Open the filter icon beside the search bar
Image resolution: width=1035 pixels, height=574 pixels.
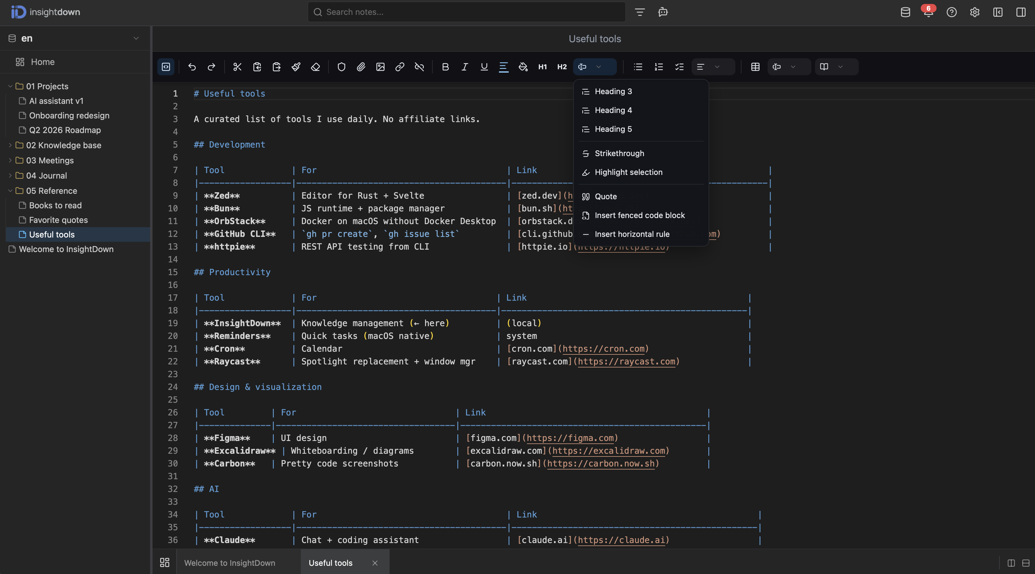tap(640, 12)
